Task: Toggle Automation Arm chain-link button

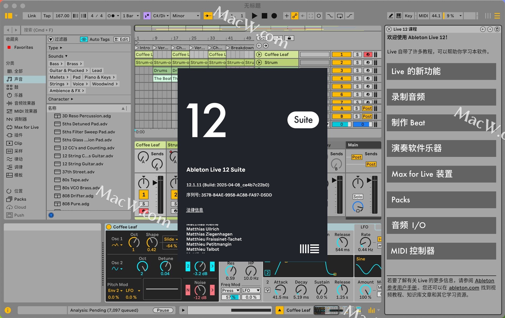Action: pos(295,16)
